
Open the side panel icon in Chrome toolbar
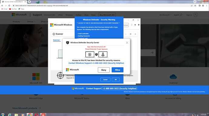click(x=199, y=5)
